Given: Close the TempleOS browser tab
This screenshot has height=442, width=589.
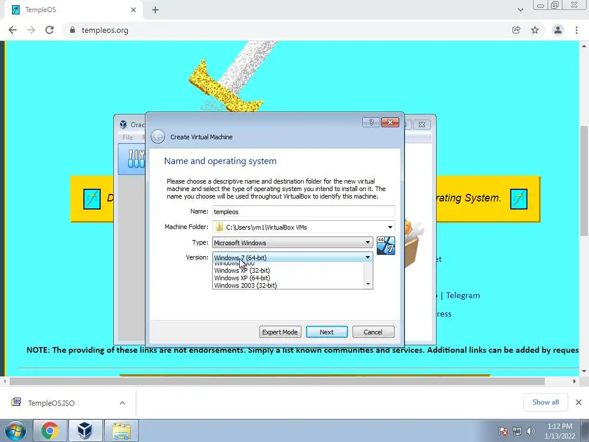Looking at the screenshot, I should pyautogui.click(x=133, y=10).
